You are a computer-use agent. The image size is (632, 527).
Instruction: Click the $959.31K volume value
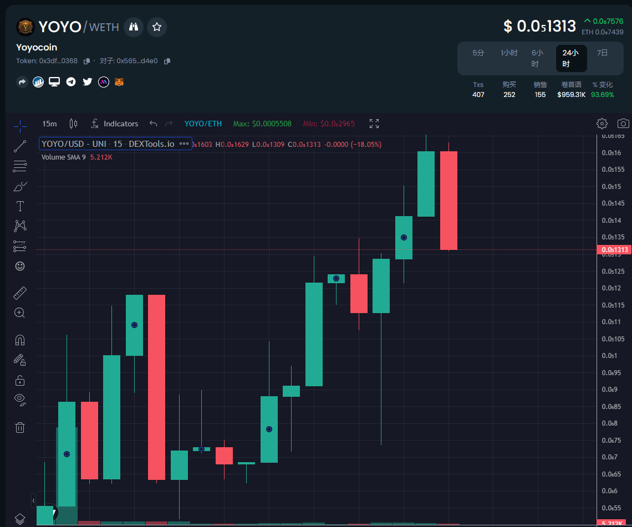pyautogui.click(x=571, y=95)
